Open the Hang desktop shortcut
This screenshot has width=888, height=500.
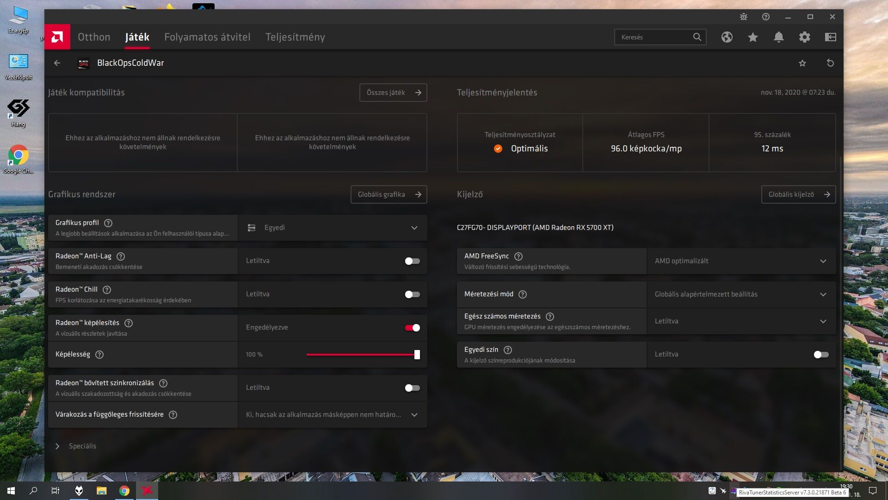click(x=18, y=113)
